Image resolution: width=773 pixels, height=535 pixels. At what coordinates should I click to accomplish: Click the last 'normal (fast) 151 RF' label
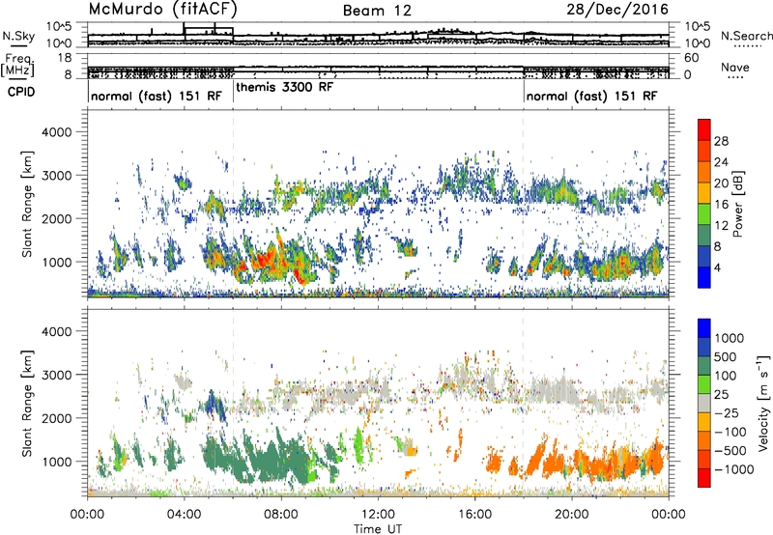click(x=591, y=96)
